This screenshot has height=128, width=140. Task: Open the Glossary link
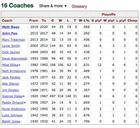coord(79,6)
